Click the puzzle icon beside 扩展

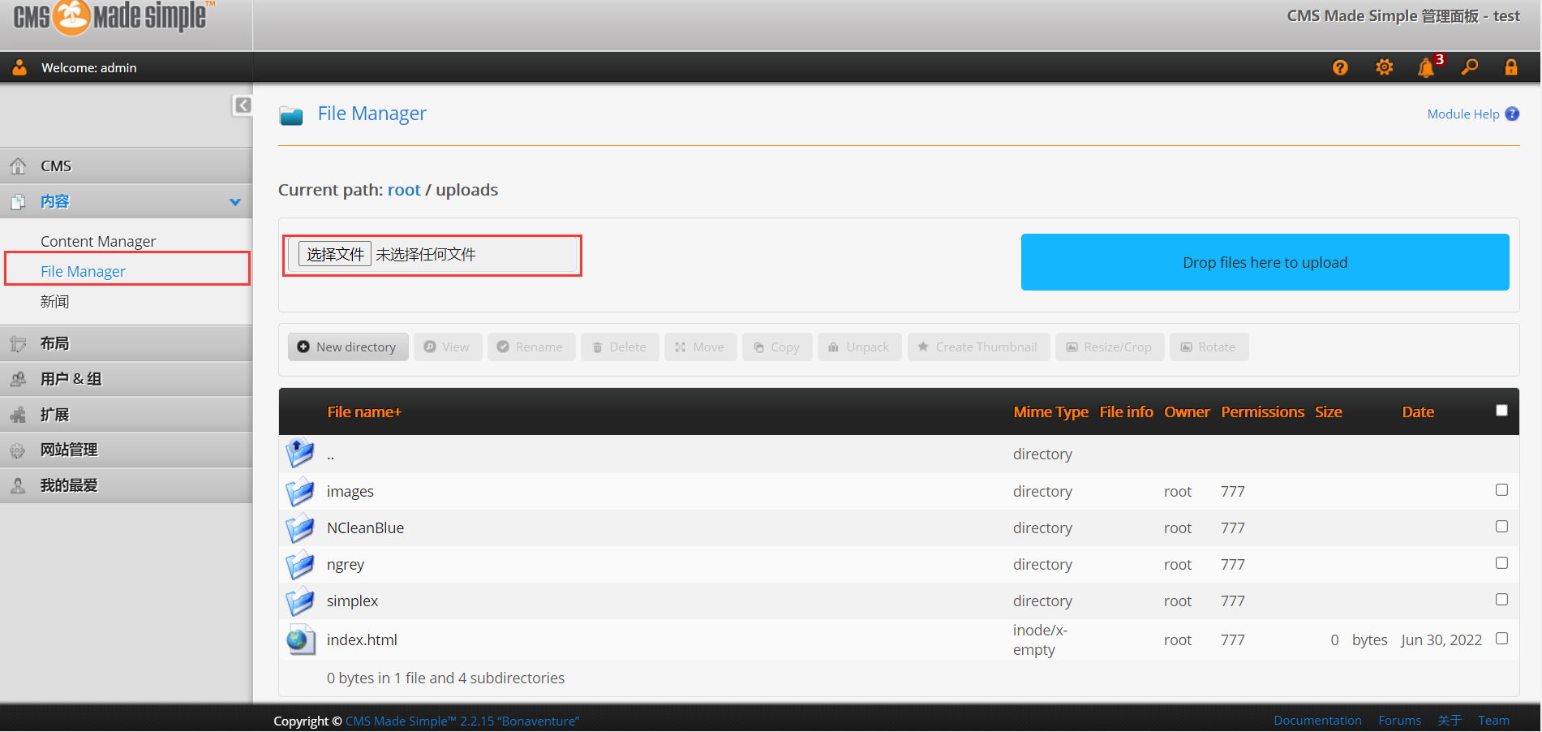point(18,415)
